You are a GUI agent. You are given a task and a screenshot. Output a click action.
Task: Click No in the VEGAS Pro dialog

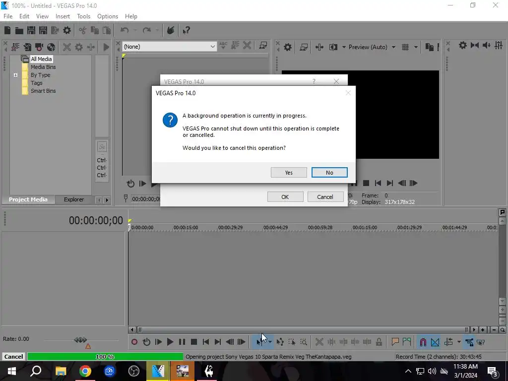pyautogui.click(x=329, y=173)
